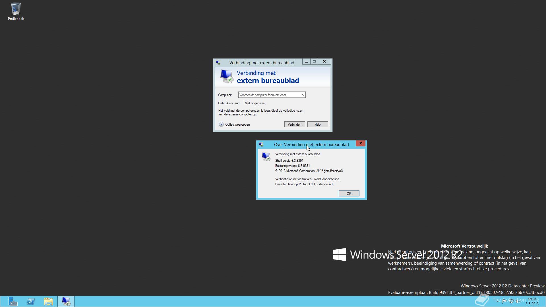Open the Prullenbak recycle bin icon

point(16,11)
